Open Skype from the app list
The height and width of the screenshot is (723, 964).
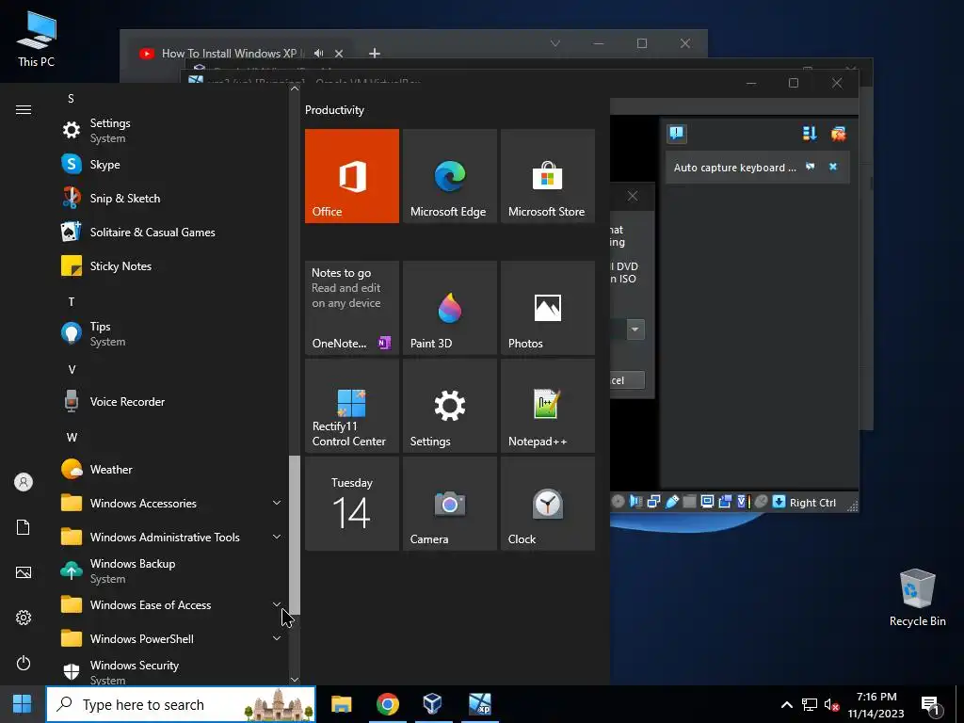point(172,164)
